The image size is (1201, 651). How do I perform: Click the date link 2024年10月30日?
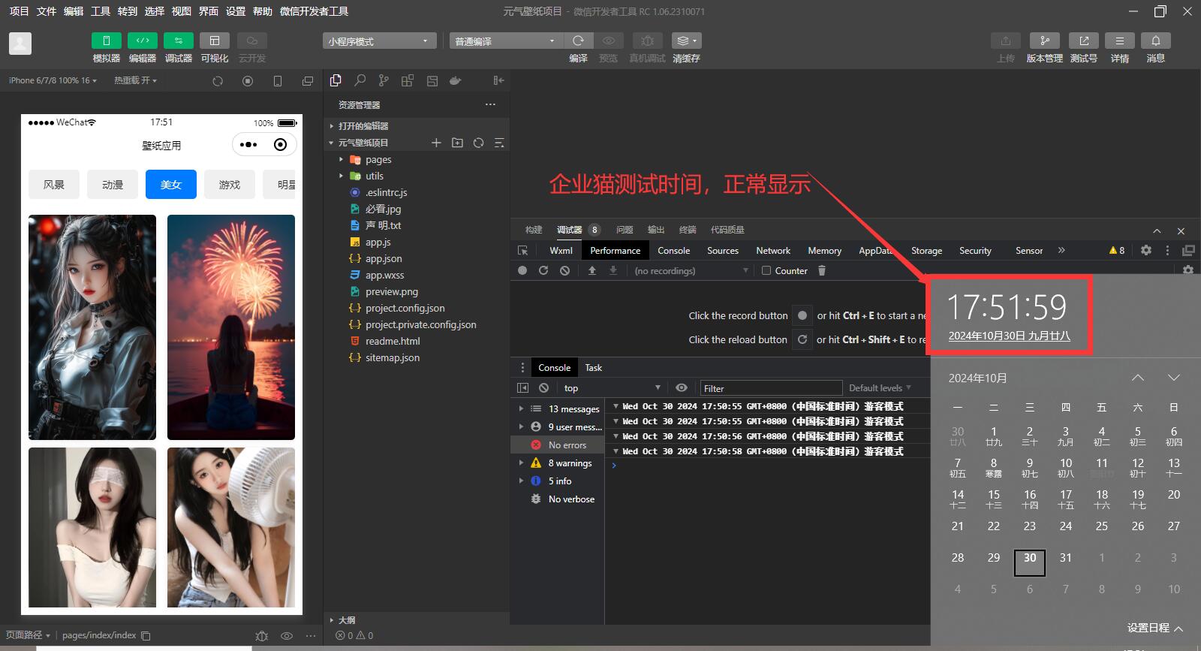coord(1009,336)
